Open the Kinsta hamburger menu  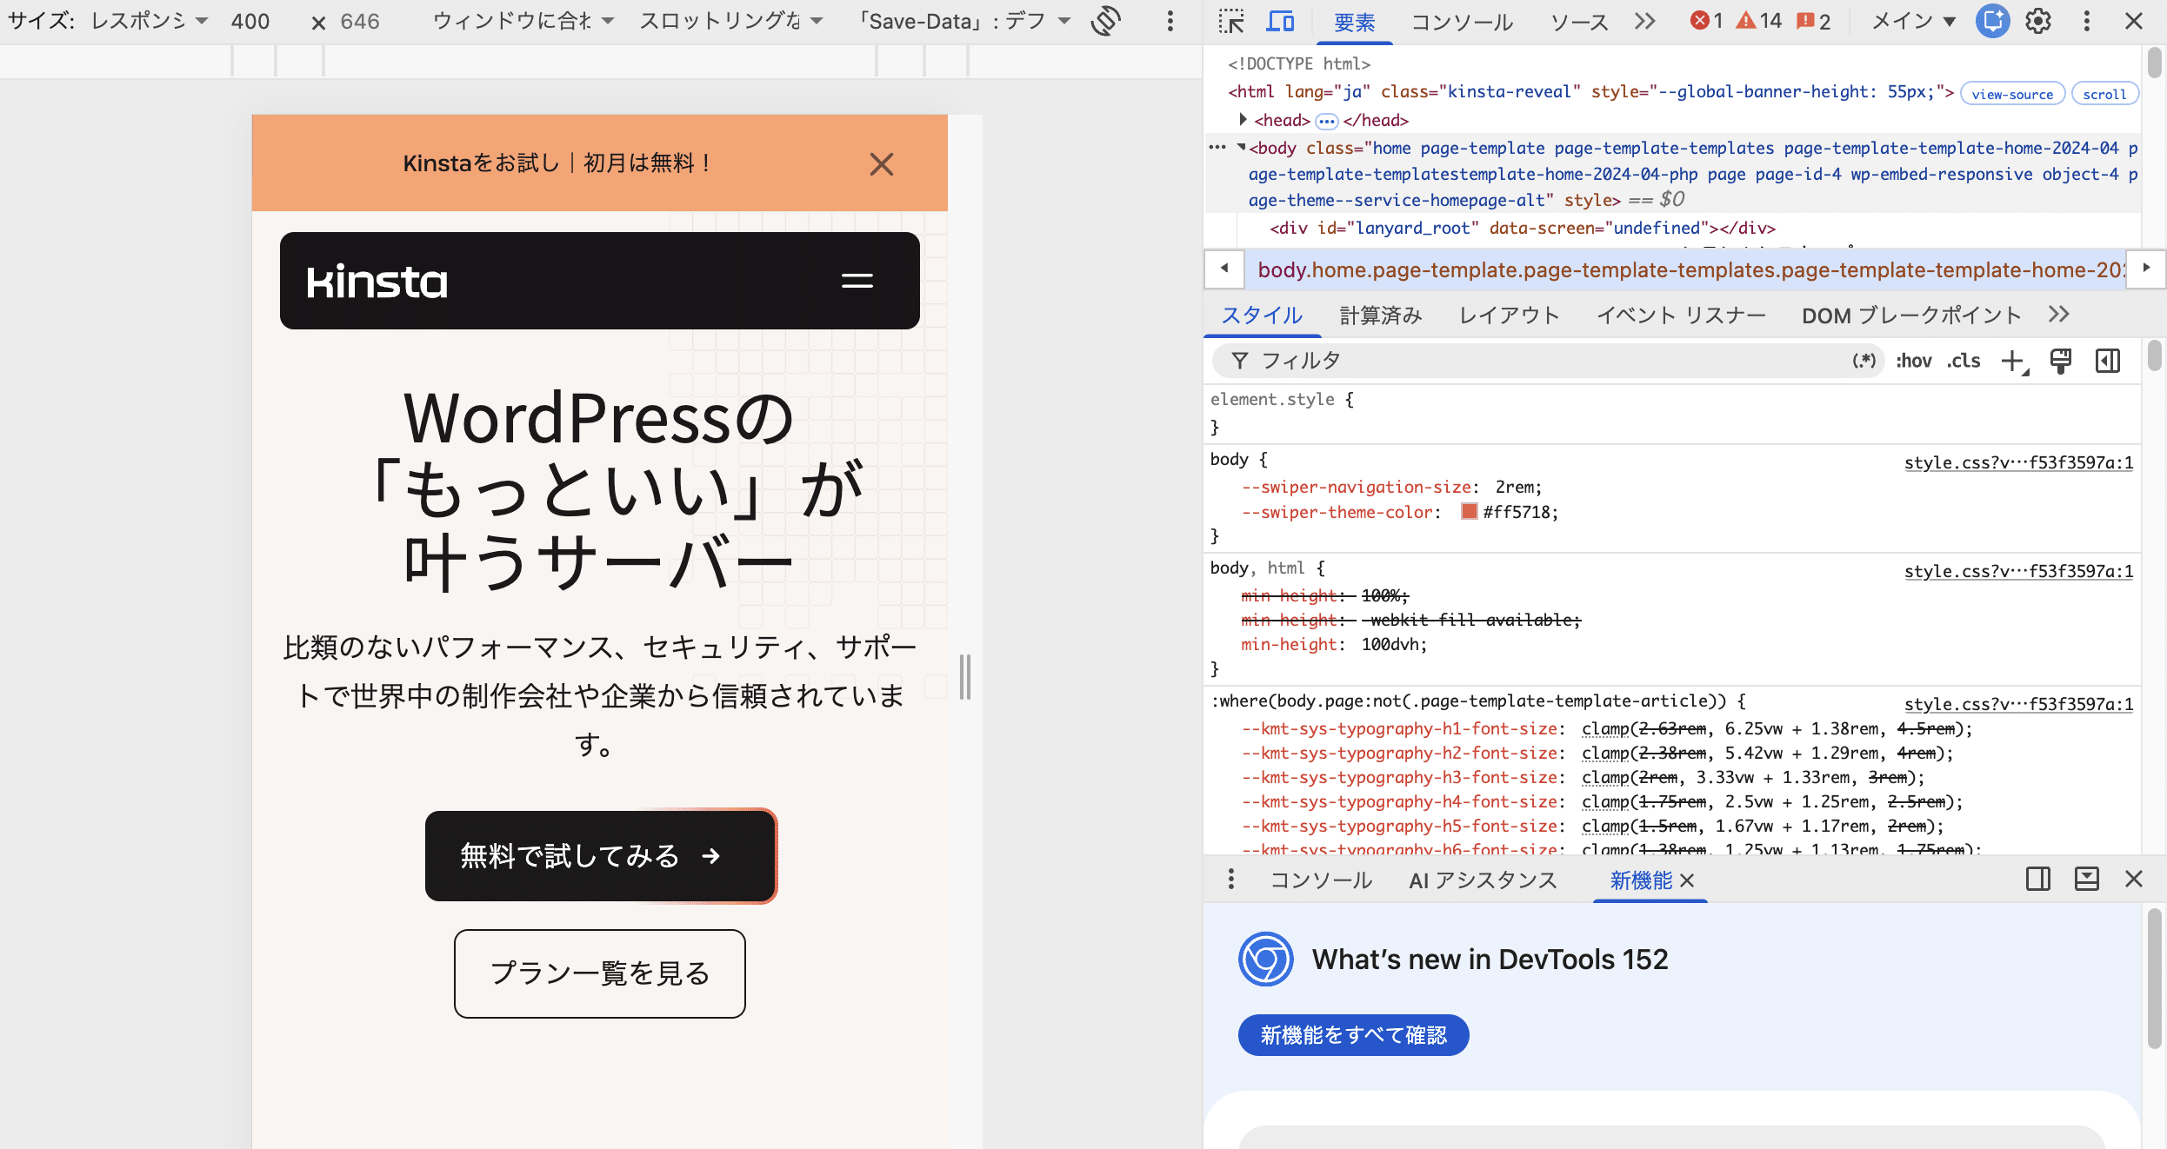point(857,281)
